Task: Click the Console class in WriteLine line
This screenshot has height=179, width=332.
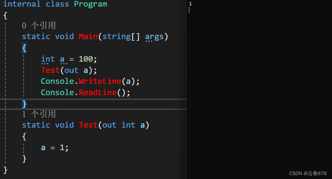Action: tap(57, 81)
